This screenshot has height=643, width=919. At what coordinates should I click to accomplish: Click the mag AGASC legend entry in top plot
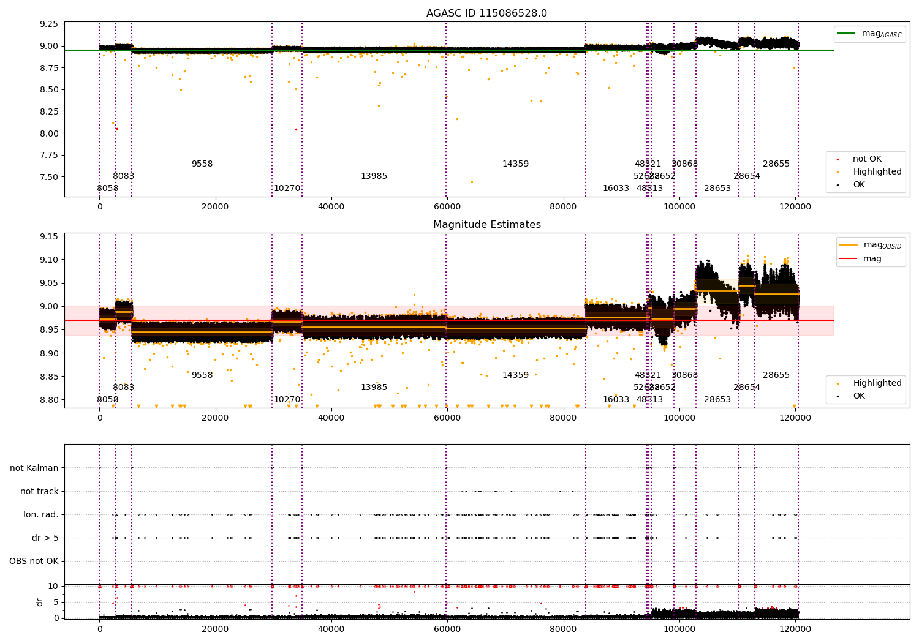point(869,34)
